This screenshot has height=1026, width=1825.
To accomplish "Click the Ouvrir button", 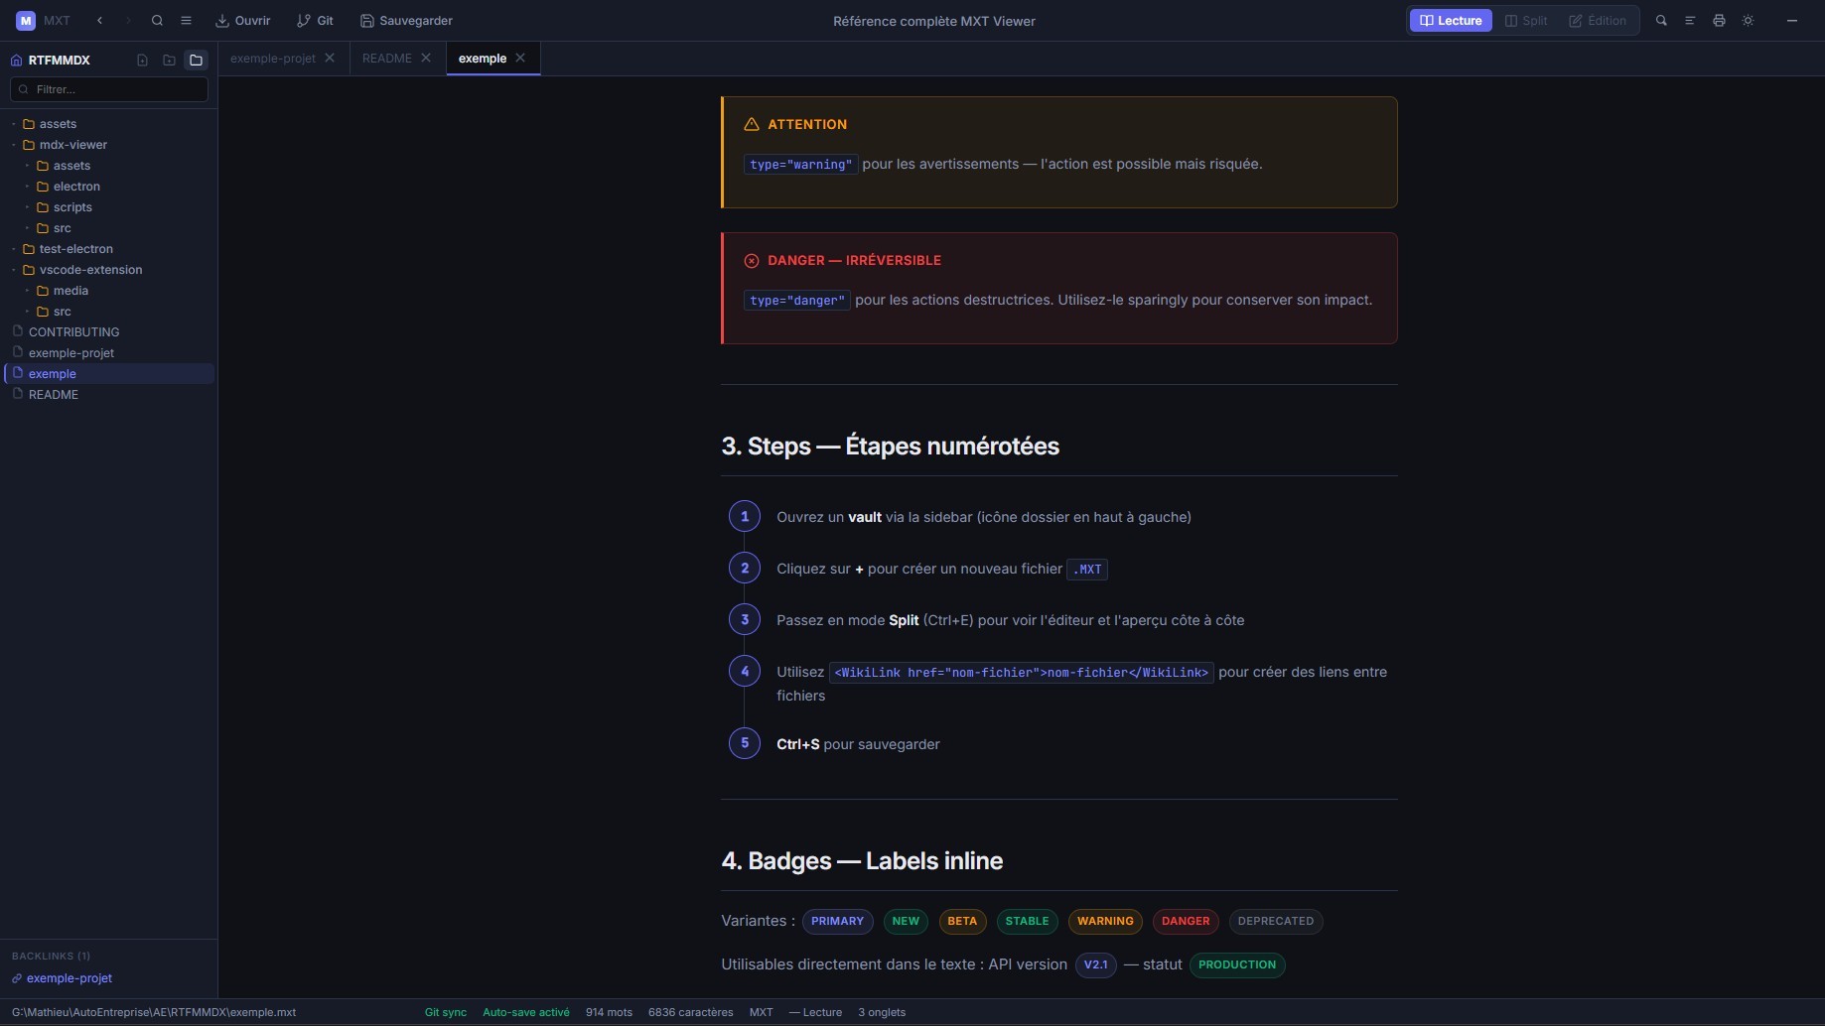I will (243, 20).
